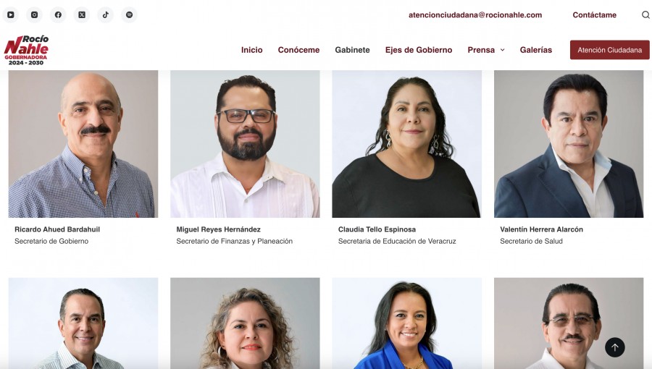
Task: Select Claudia Tello Espinosa's portrait
Action: [x=406, y=143]
